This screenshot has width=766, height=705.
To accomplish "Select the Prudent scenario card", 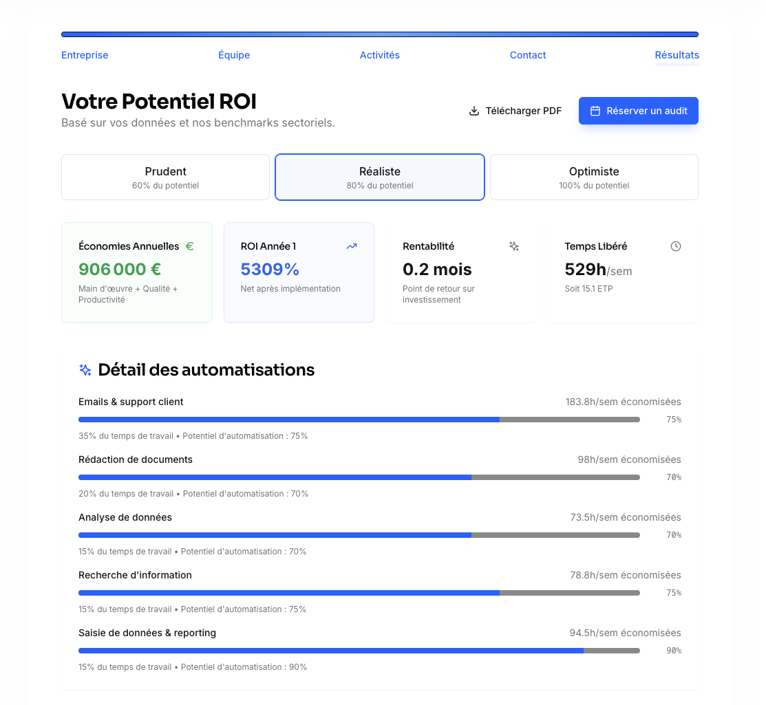I will (x=165, y=177).
